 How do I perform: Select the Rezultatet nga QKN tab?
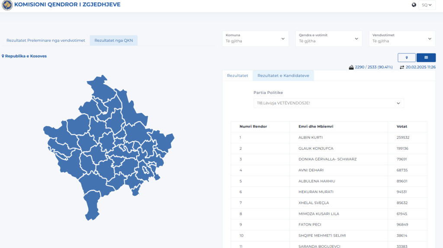click(x=113, y=41)
